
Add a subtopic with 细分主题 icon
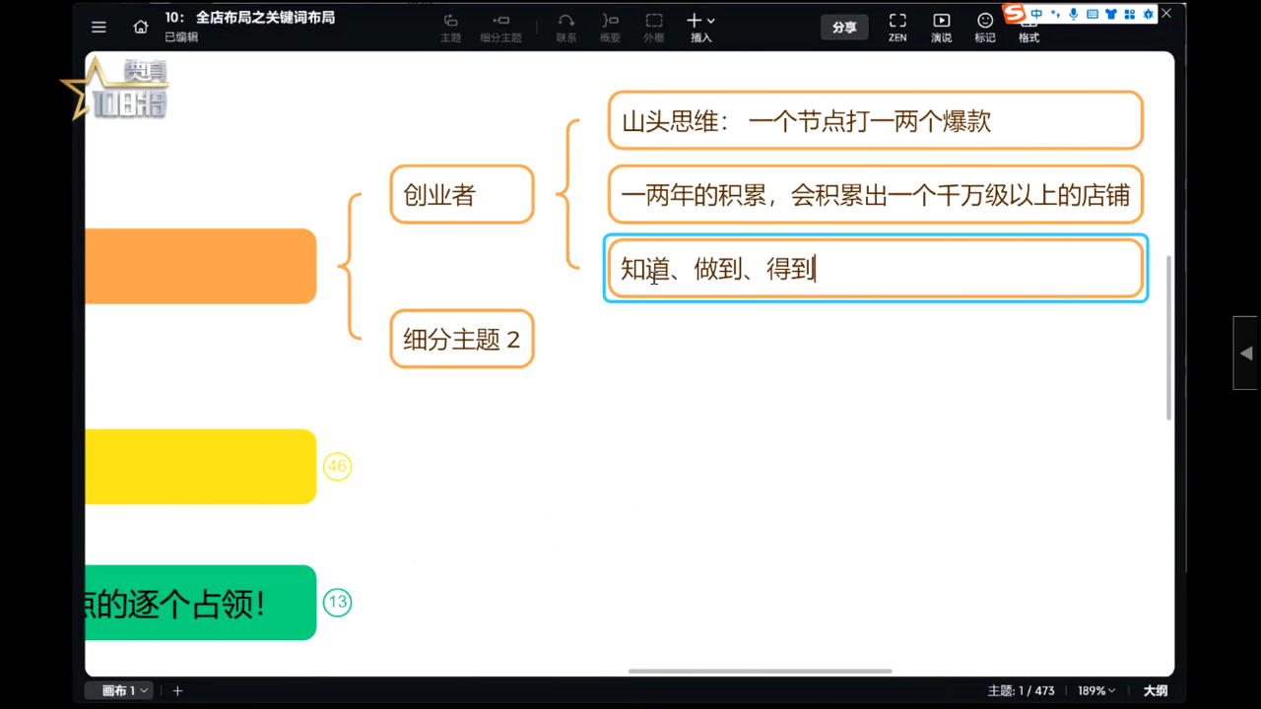pos(500,27)
